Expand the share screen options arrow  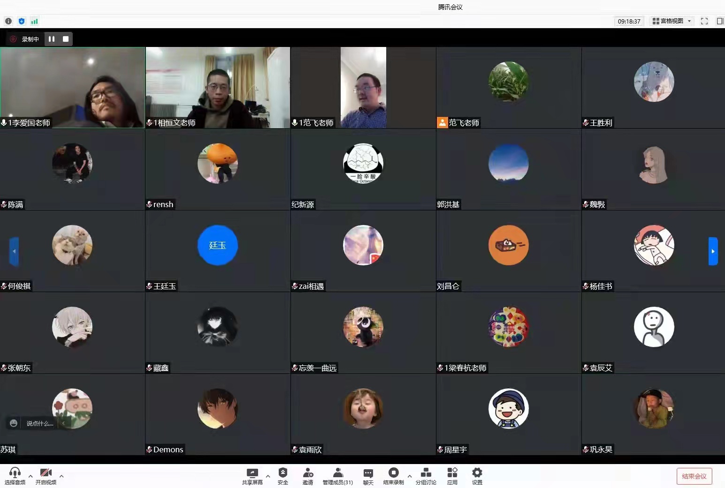[x=268, y=476]
